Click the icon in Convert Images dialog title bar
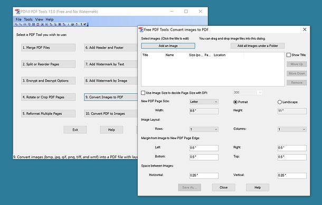The image size is (322, 205). pyautogui.click(x=141, y=30)
